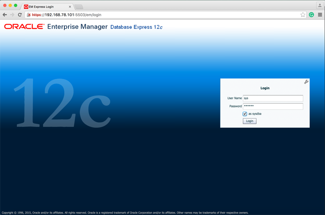Image resolution: width=325 pixels, height=215 pixels.
Task: Focus the User Name field
Action: 273,98
